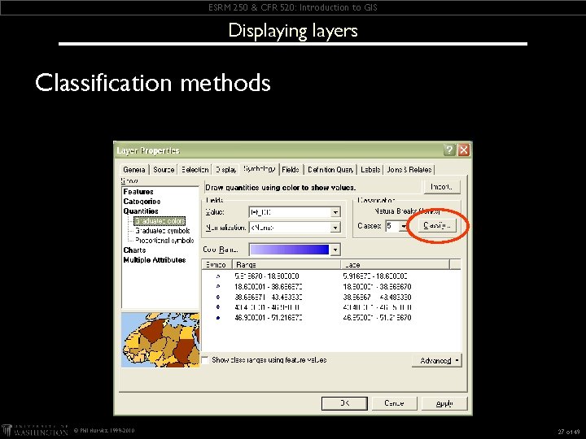This screenshot has height=439, width=586.
Task: Click the Classify button
Action: pyautogui.click(x=437, y=226)
